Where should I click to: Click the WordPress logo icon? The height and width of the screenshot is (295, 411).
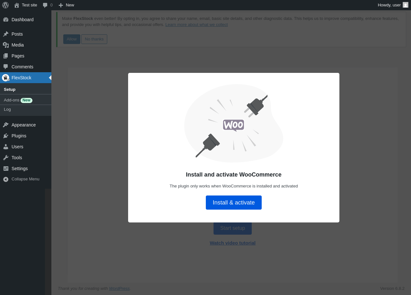(5, 5)
